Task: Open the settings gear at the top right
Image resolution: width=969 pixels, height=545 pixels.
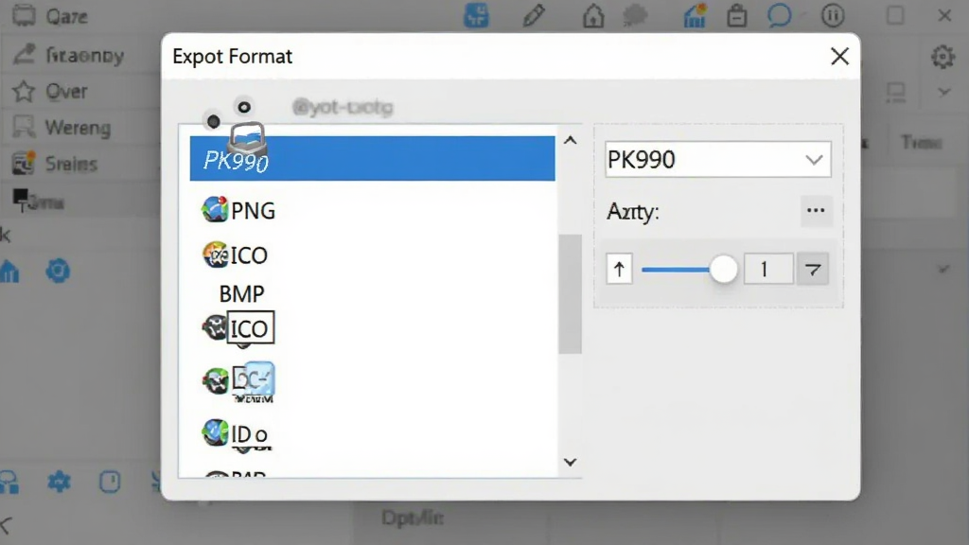Action: tap(943, 57)
